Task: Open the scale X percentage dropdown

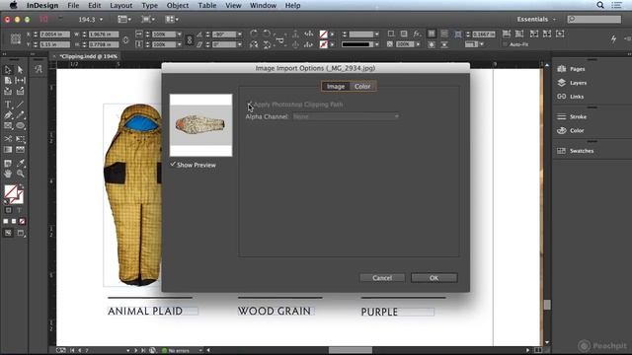Action: (179, 35)
